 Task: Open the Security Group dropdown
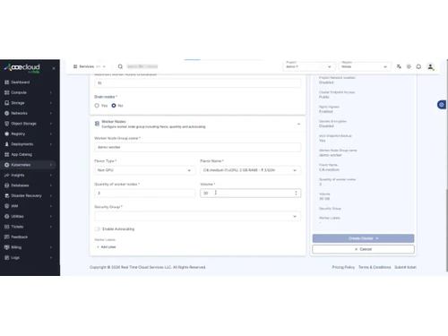pyautogui.click(x=198, y=216)
